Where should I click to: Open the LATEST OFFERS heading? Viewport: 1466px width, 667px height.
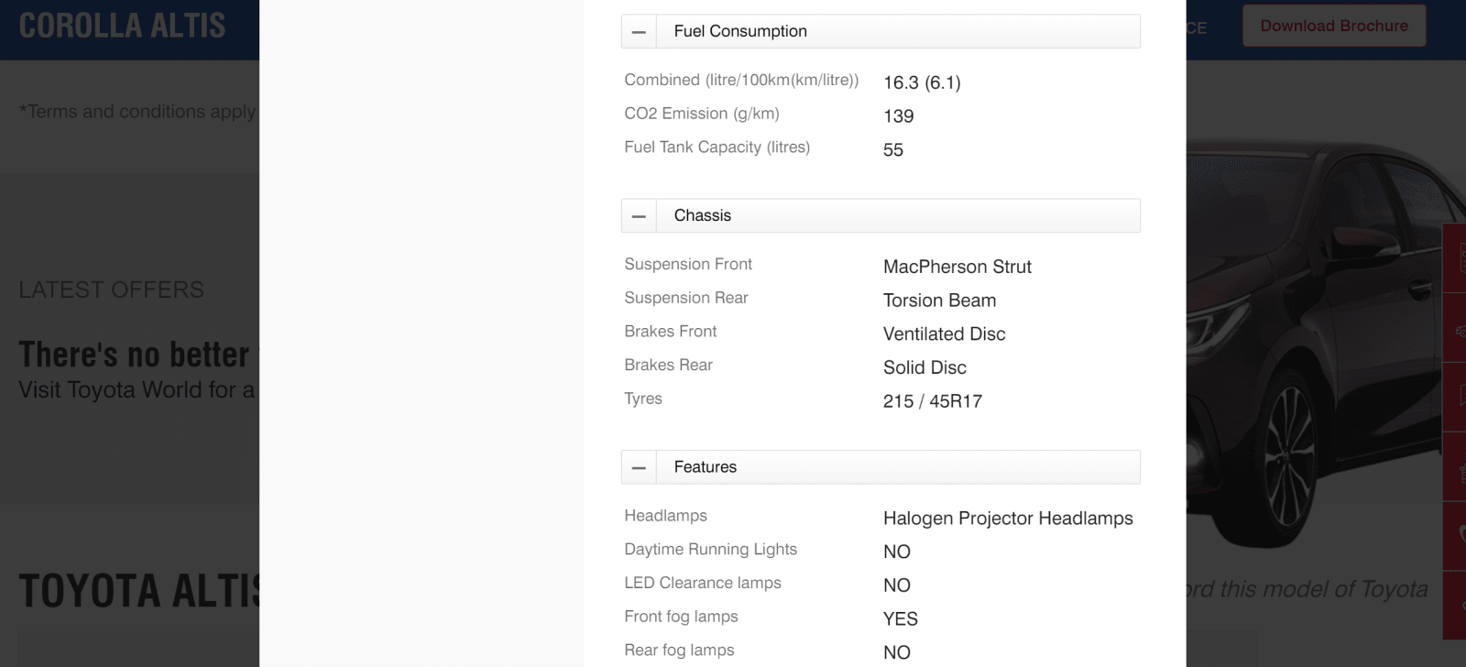point(112,290)
